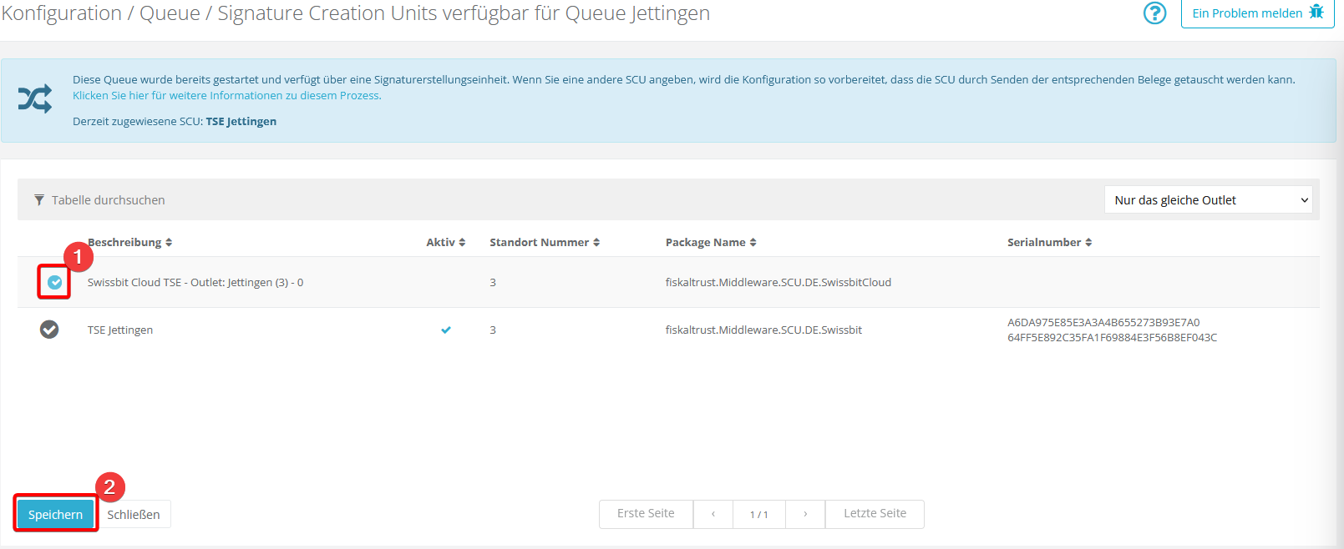Click the help question mark icon

click(x=1154, y=13)
